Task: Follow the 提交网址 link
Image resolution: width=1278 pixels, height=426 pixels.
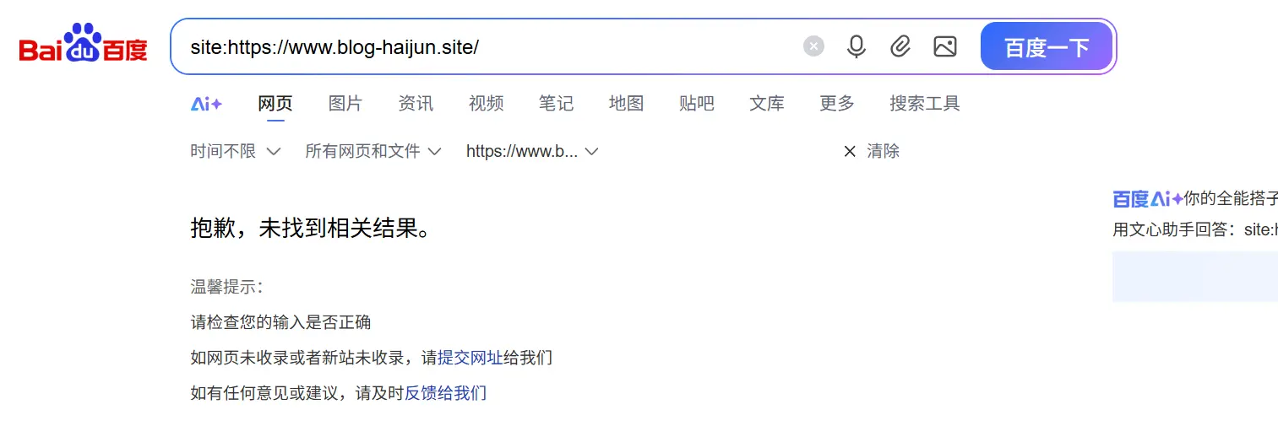Action: click(x=470, y=358)
